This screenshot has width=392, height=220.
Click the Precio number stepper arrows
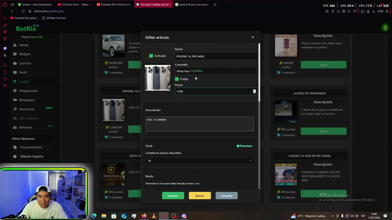click(x=254, y=91)
